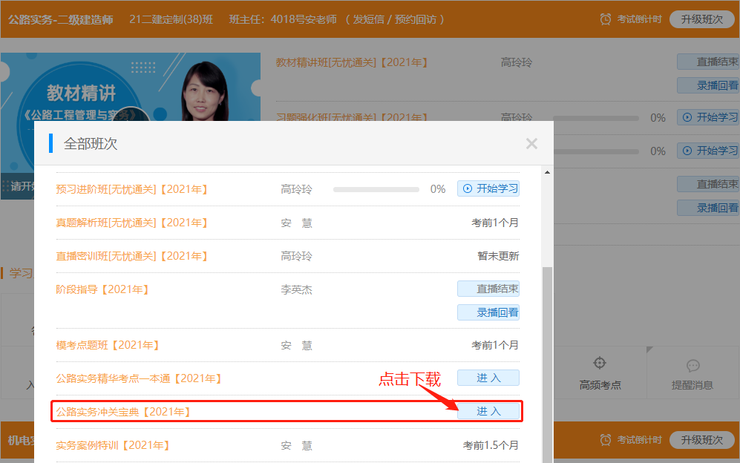The width and height of the screenshot is (740, 463).
Task: Click the alarm clock icon in top header
Action: click(x=606, y=19)
